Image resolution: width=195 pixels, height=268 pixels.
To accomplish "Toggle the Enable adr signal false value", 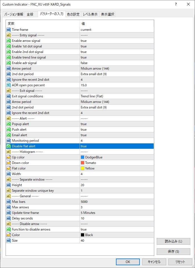I will tap(117, 63).
